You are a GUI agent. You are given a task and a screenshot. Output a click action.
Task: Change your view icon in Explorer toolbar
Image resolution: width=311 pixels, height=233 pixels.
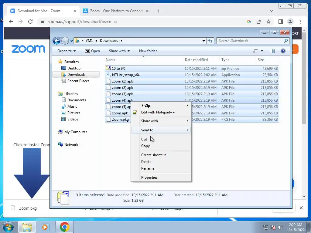(255, 51)
